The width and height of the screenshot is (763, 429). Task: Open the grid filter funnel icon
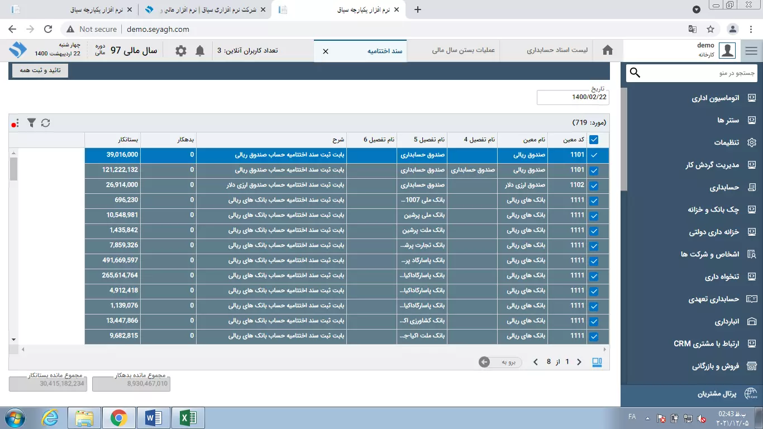[31, 123]
